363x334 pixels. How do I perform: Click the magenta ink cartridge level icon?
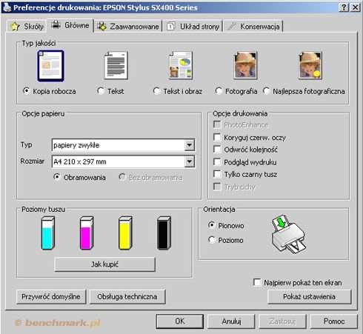point(87,233)
